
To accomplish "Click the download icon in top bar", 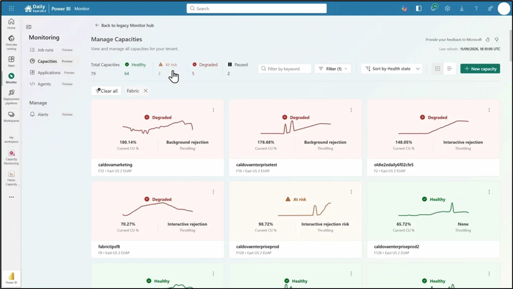I will point(462,9).
